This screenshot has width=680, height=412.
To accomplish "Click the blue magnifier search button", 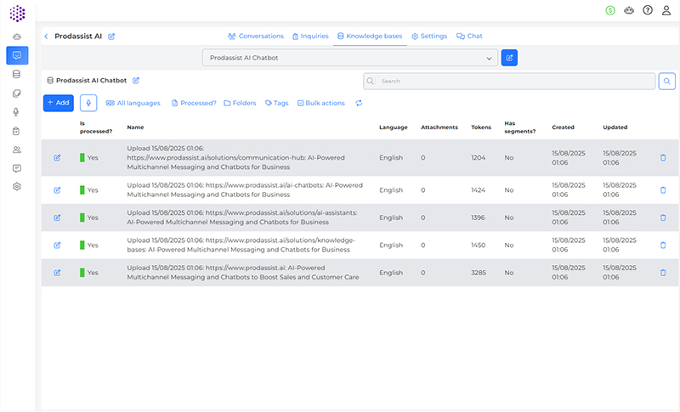I will (667, 81).
